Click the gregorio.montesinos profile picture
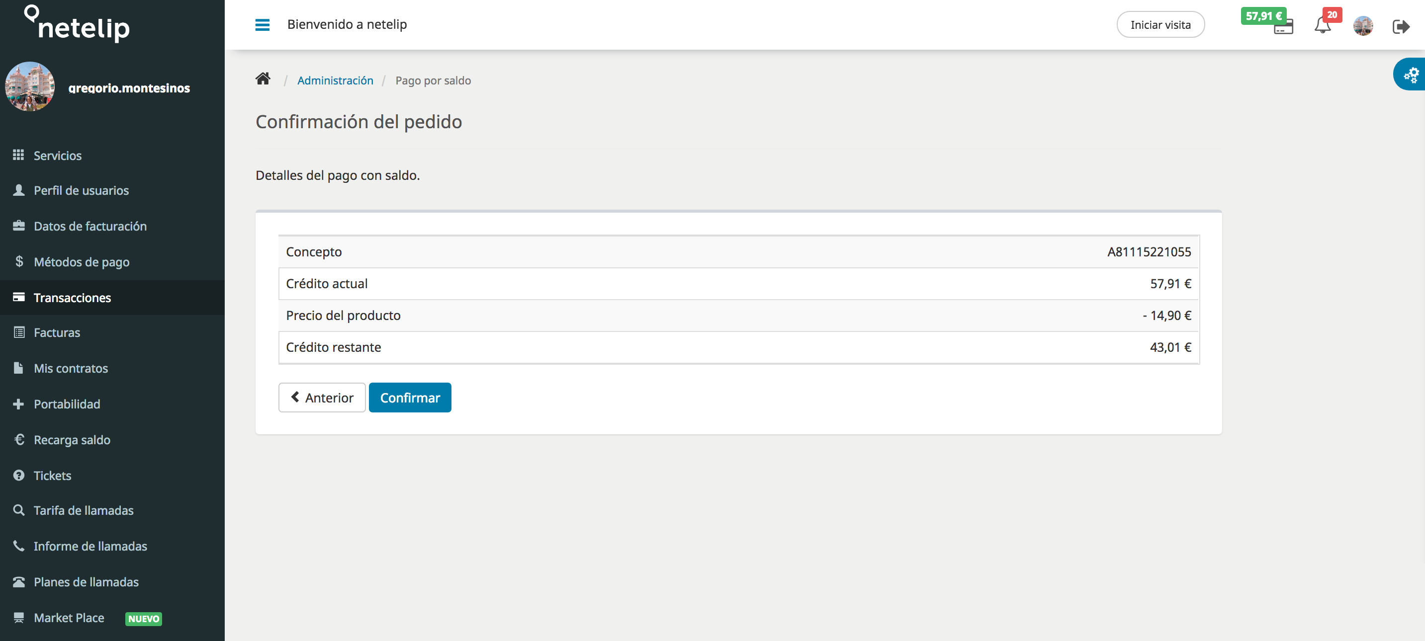The width and height of the screenshot is (1425, 641). (x=29, y=87)
